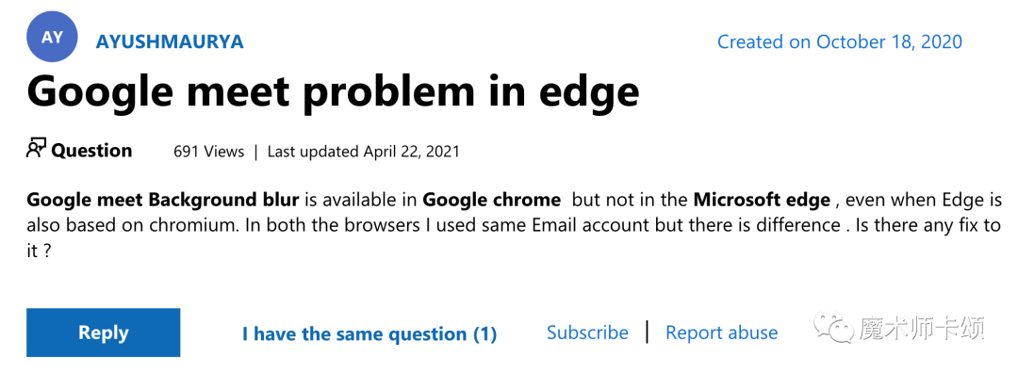This screenshot has width=1018, height=373.
Task: Click the blue Reply button
Action: tap(104, 332)
